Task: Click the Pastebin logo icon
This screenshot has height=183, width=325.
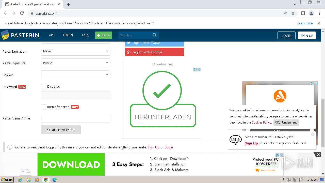Action: click(x=5, y=35)
